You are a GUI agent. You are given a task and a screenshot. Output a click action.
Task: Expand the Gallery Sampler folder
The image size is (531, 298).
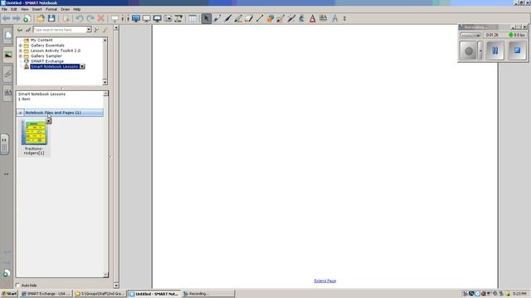(20, 56)
